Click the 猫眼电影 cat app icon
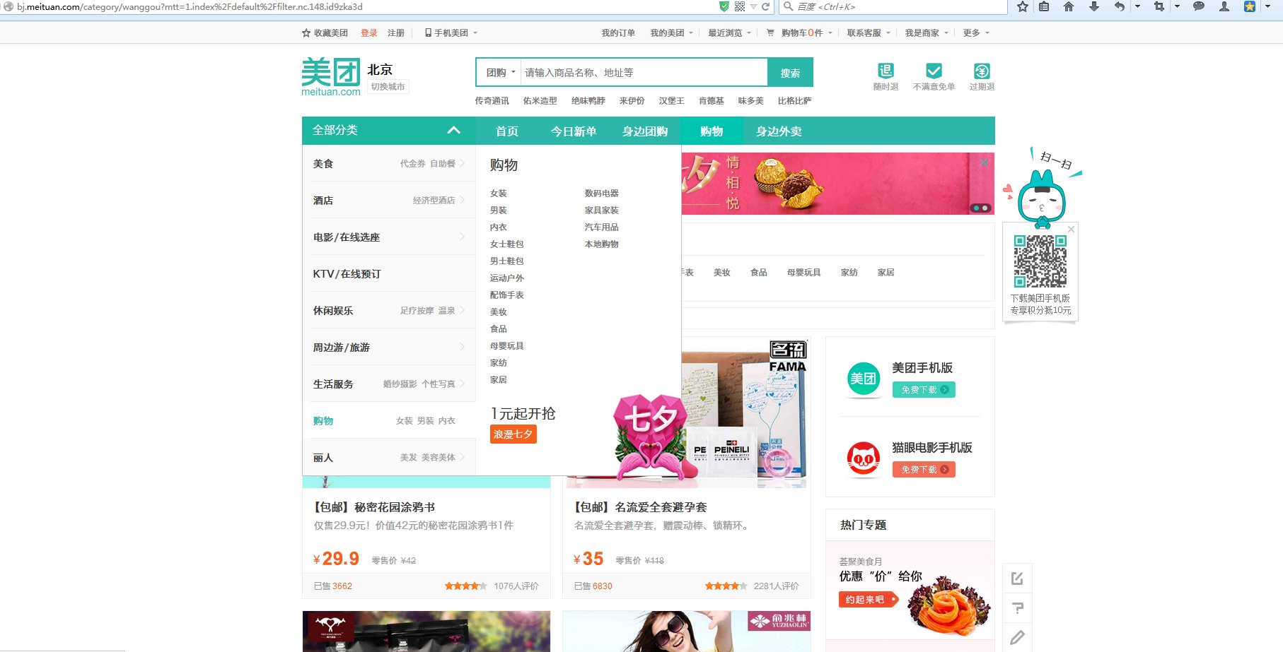This screenshot has width=1283, height=652. tap(862, 458)
